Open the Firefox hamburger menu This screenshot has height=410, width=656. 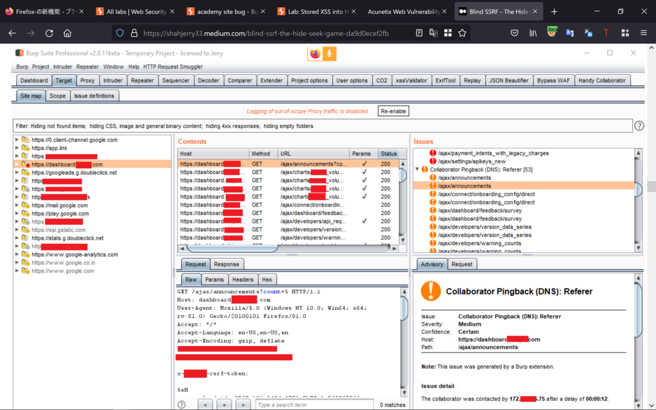[643, 33]
